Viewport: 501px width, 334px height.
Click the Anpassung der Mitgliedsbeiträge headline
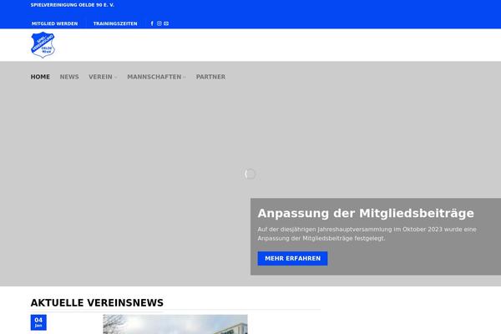pyautogui.click(x=366, y=213)
